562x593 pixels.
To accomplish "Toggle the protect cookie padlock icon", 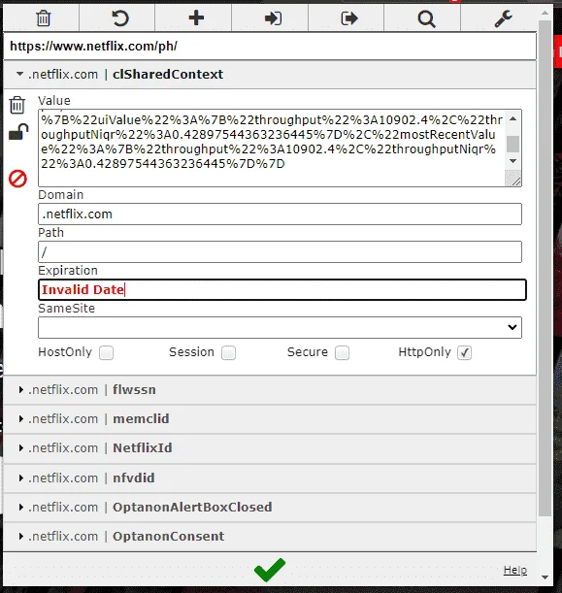I will [17, 132].
